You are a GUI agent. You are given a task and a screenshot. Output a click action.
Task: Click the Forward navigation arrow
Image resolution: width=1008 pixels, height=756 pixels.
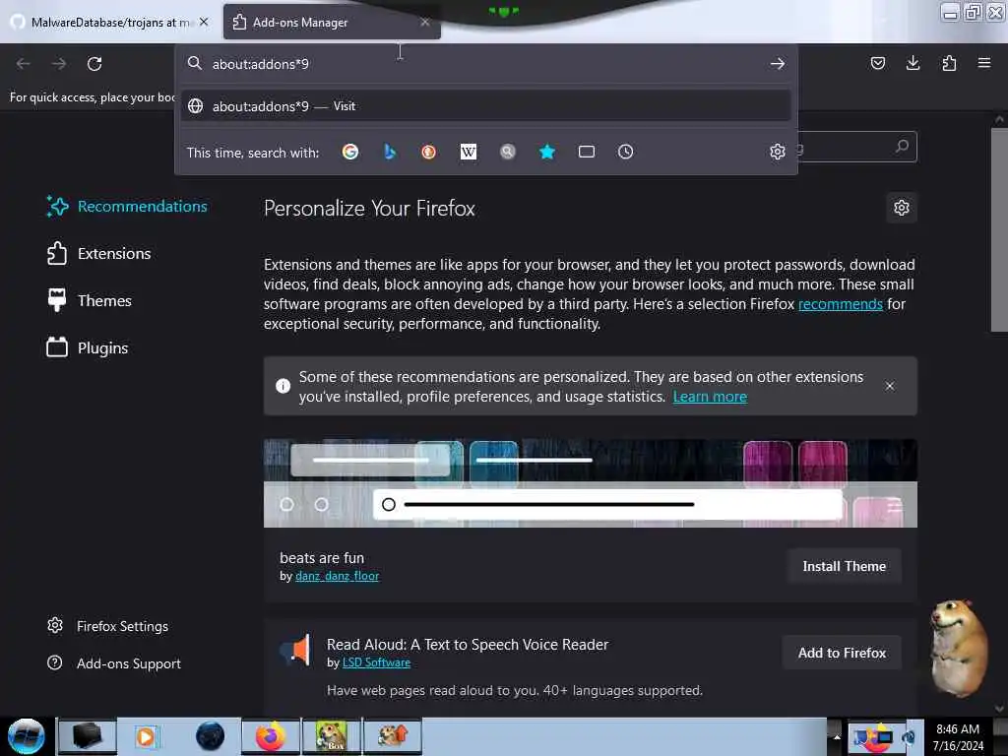click(x=58, y=64)
